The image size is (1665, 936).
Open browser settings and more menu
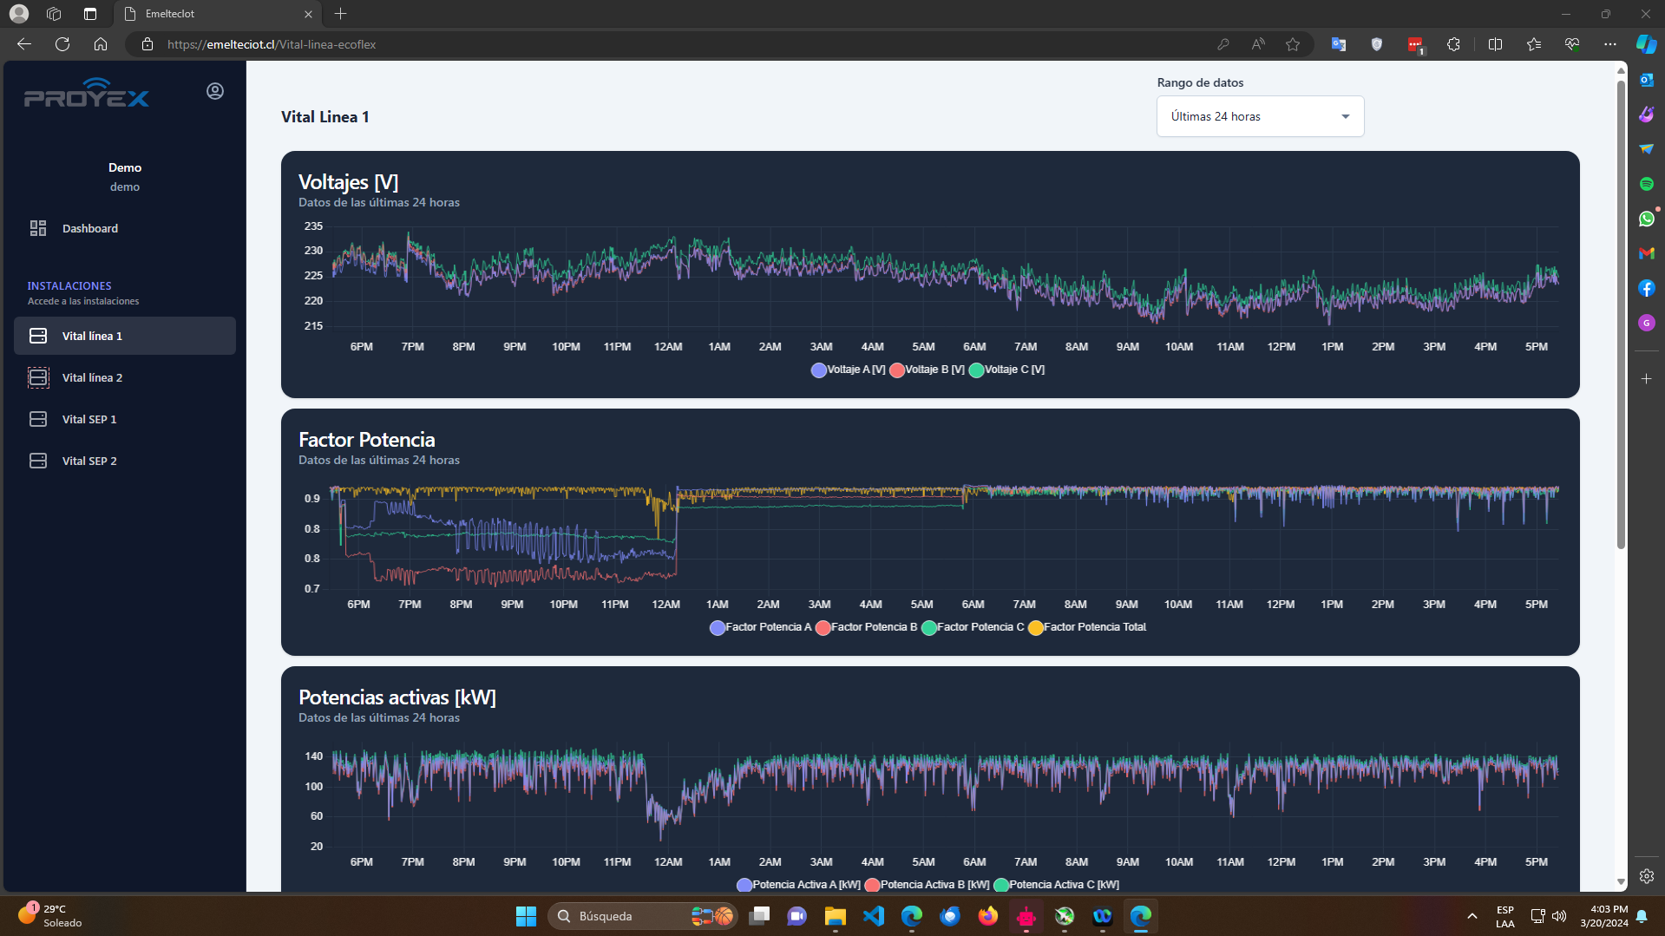click(1610, 44)
